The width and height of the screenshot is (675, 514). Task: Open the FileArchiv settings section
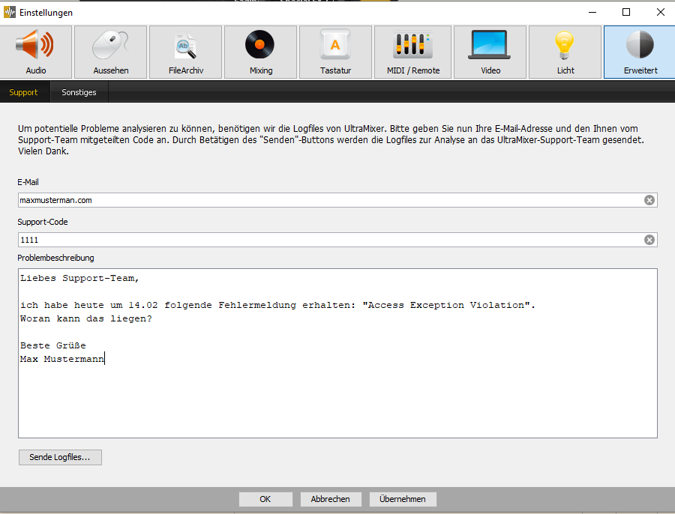[x=186, y=52]
